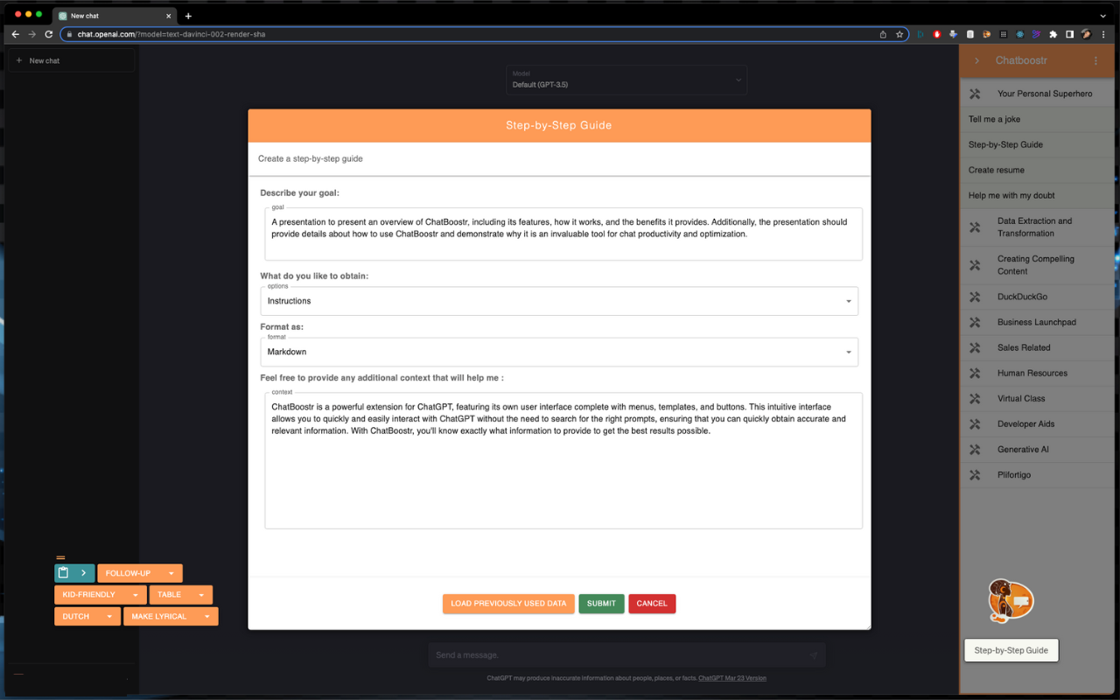Cancel the Step-by-Step Guide dialog
This screenshot has width=1120, height=700.
tap(652, 604)
